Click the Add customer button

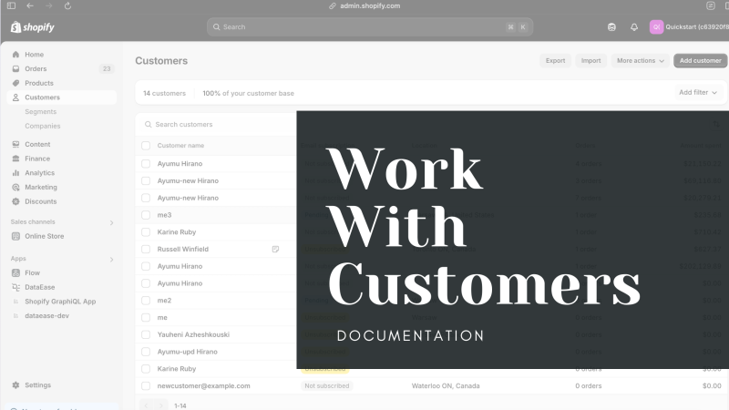click(x=700, y=60)
